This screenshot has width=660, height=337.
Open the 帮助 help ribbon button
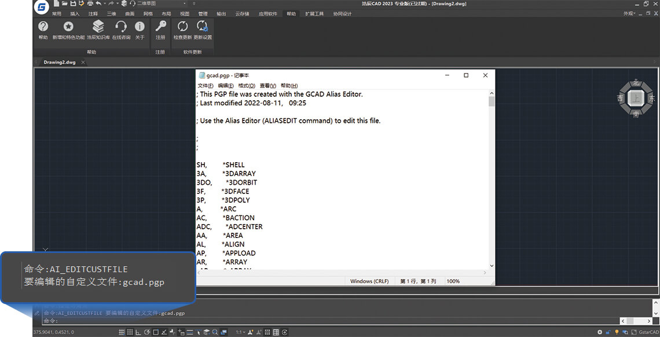(43, 30)
